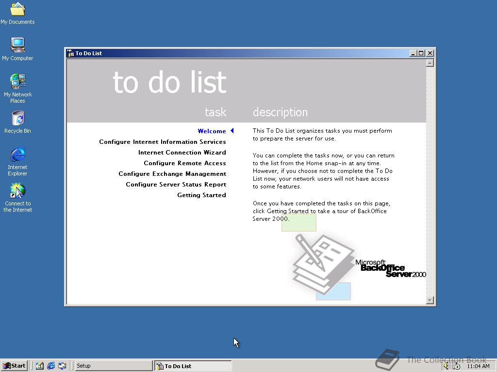Screen dimensions: 497x372
Task: Click the server tray icon with green arrow
Action: click(x=456, y=366)
